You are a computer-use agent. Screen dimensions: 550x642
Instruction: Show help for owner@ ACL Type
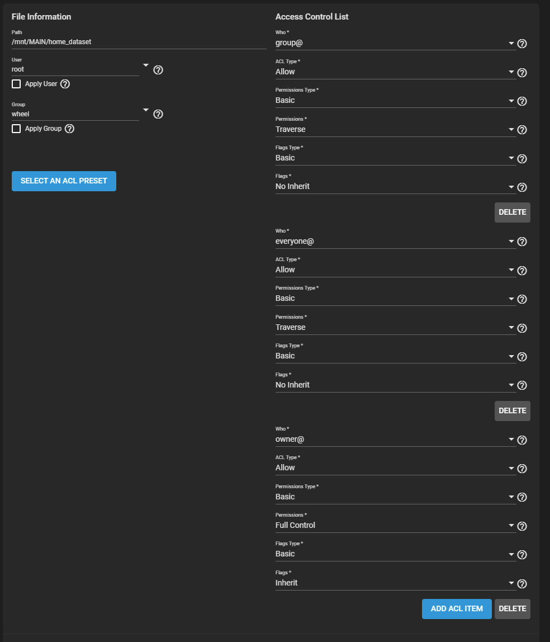tap(521, 469)
